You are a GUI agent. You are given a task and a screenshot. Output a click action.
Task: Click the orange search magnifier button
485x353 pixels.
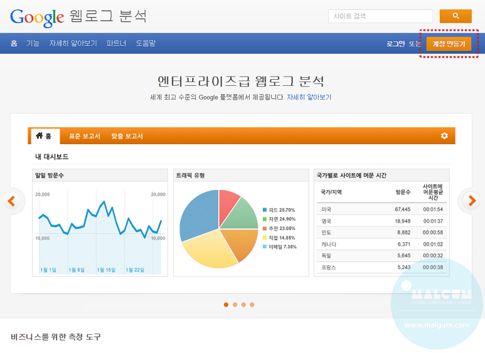pos(456,16)
